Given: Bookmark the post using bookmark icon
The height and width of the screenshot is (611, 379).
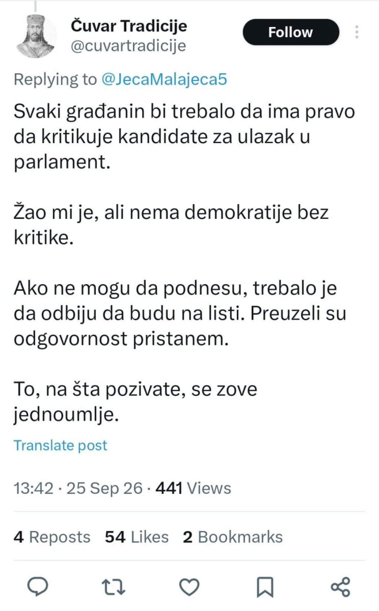Looking at the screenshot, I should click(265, 587).
